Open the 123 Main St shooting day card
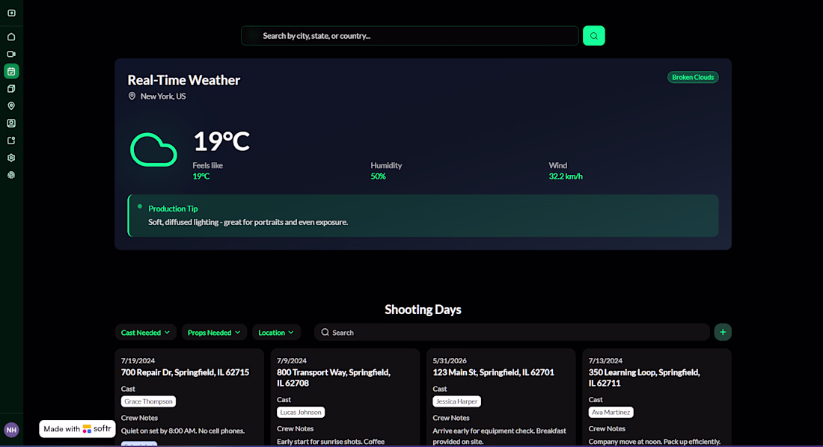Screen dimensions: 823x447 coord(501,397)
